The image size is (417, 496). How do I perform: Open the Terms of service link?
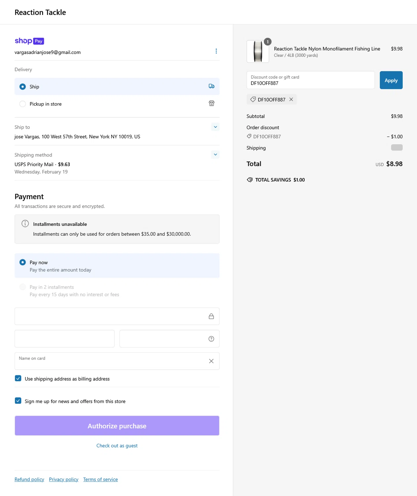(x=101, y=479)
